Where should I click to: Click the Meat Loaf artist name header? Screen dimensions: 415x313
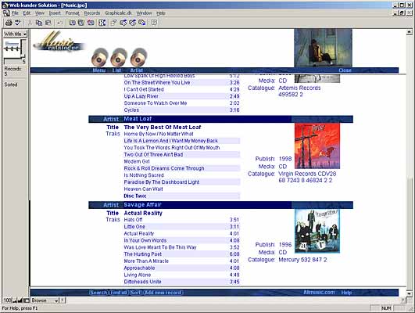tap(138, 119)
